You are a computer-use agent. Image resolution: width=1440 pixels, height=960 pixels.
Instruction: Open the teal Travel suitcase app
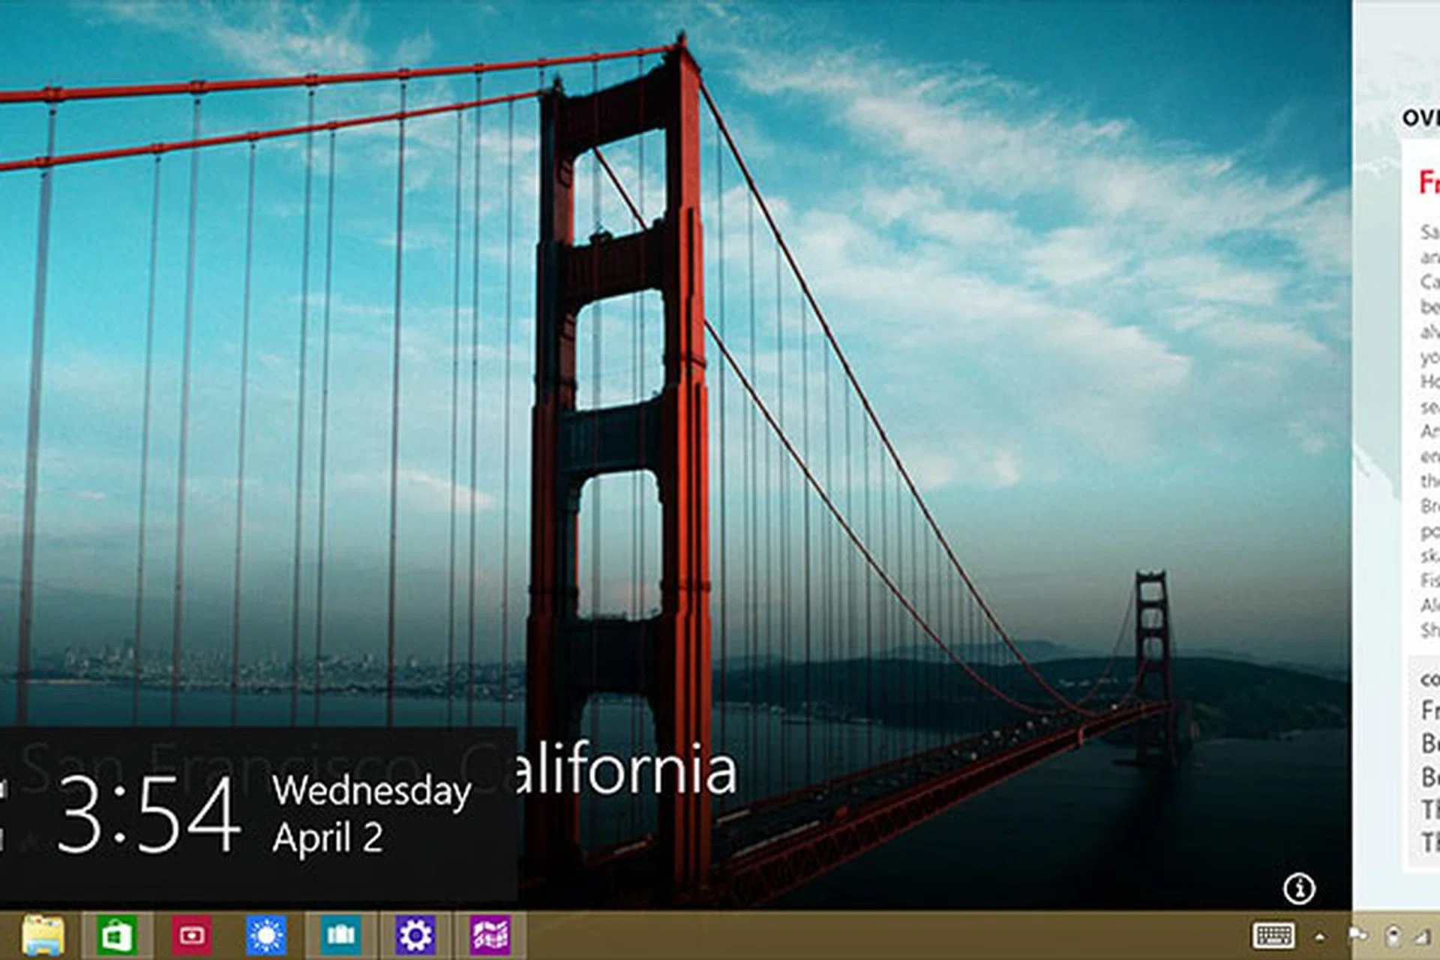pos(341,935)
